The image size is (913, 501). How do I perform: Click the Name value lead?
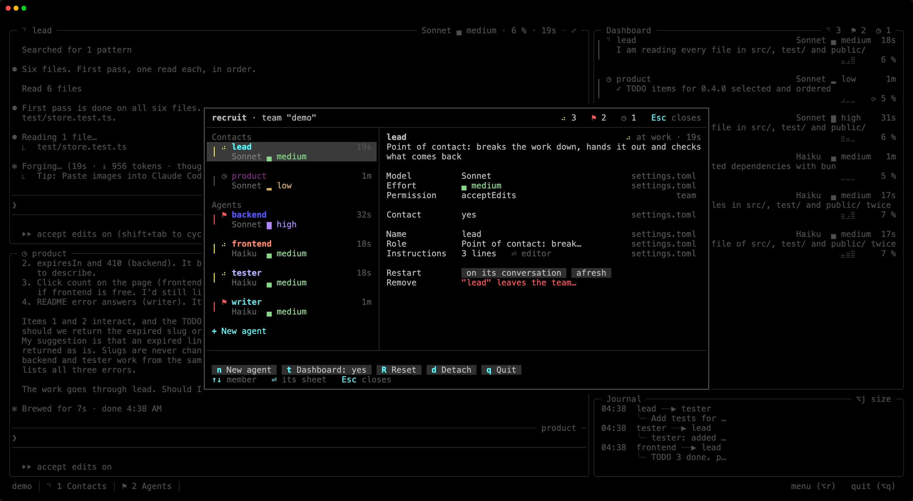pyautogui.click(x=471, y=234)
